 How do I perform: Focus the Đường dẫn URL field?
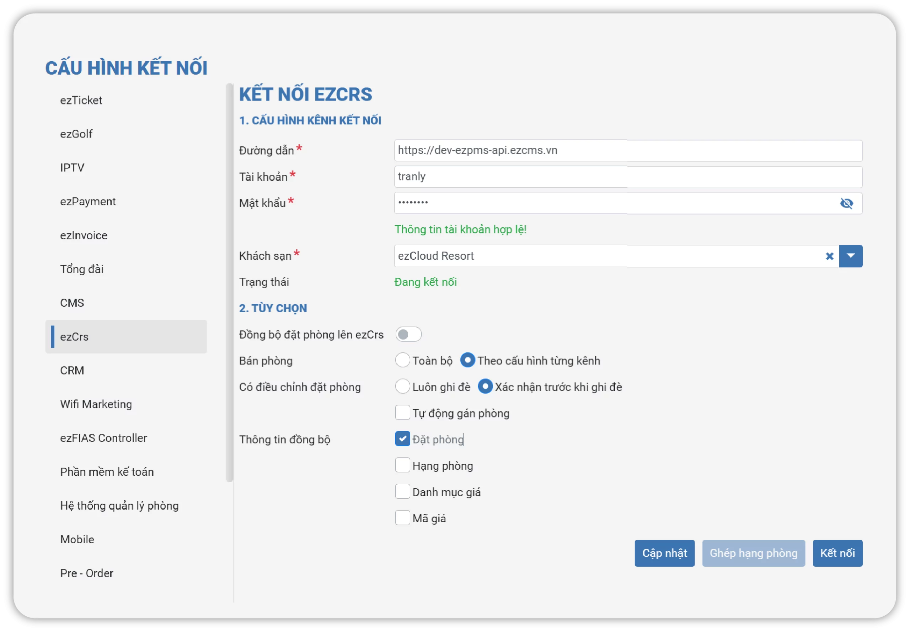pos(628,151)
